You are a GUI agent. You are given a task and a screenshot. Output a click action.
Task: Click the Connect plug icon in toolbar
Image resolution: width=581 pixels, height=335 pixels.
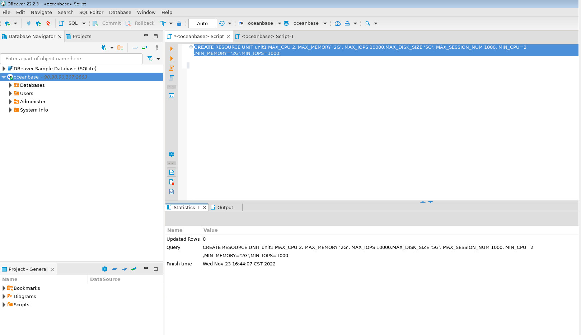coord(29,23)
